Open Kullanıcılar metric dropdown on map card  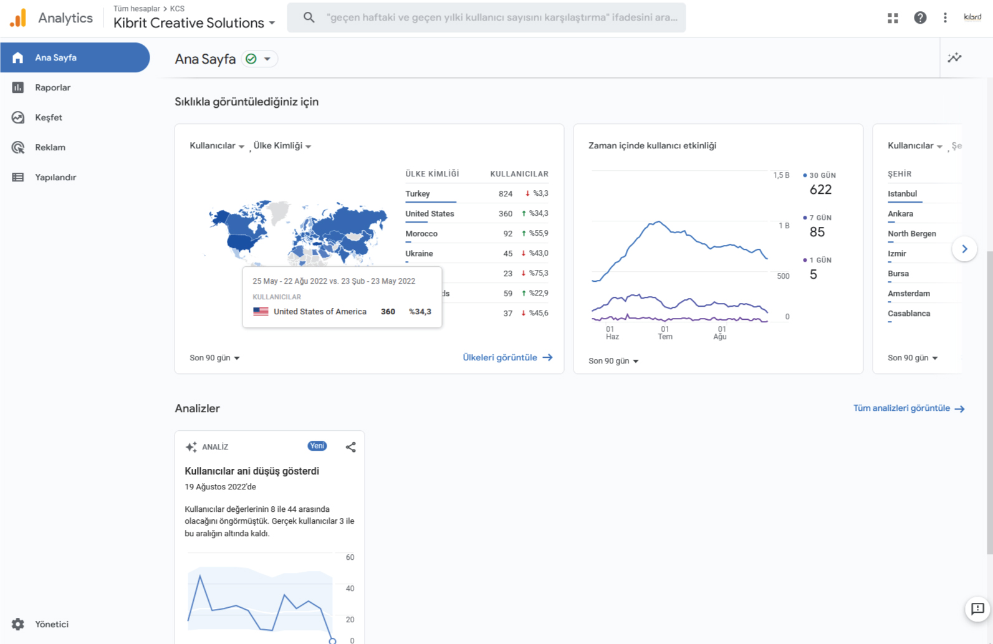point(217,145)
